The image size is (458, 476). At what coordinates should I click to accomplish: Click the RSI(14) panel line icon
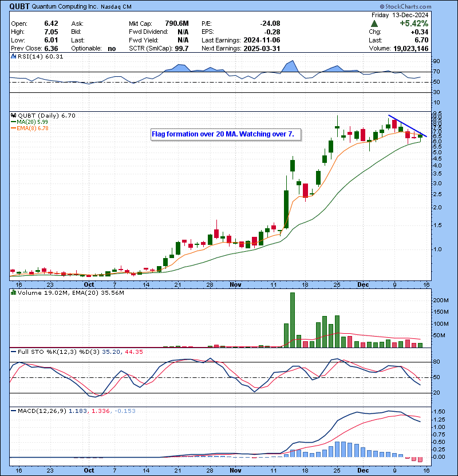point(13,56)
